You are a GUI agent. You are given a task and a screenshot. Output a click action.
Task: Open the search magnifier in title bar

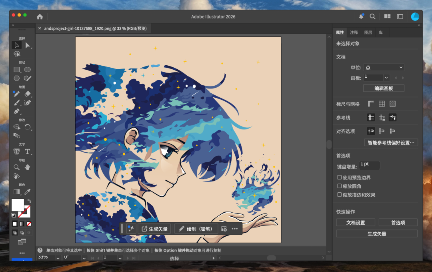tap(372, 16)
